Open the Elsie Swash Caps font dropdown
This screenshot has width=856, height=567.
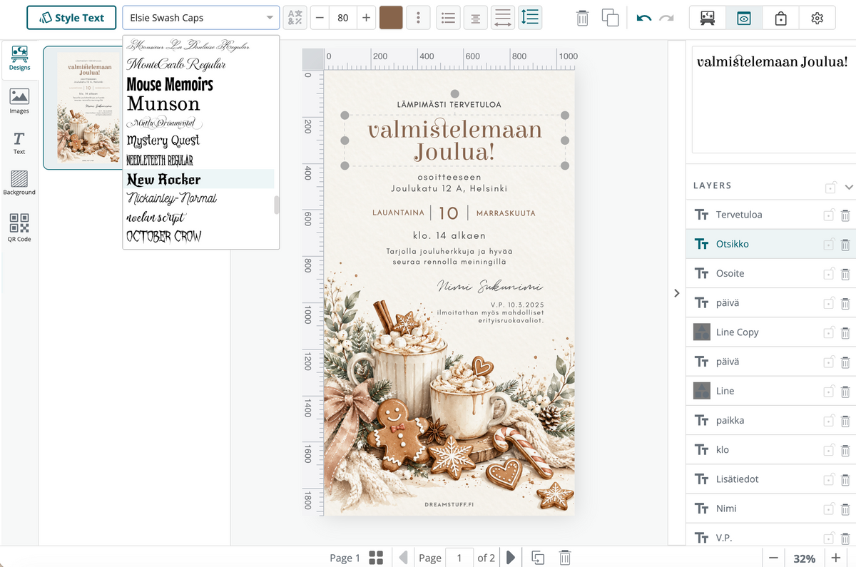click(201, 18)
